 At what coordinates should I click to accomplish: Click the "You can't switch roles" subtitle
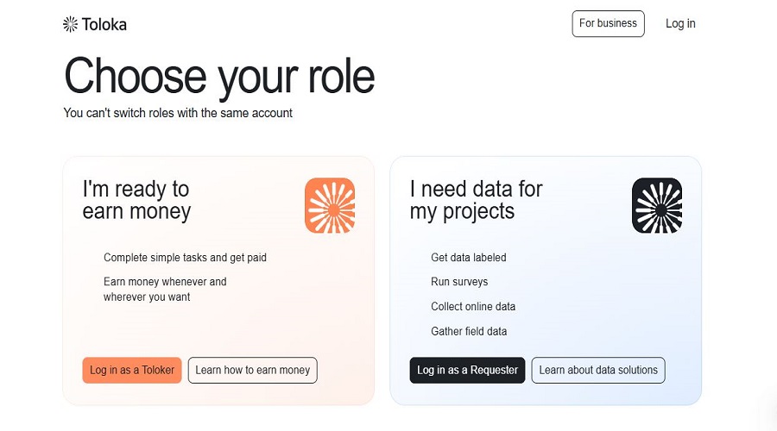(178, 113)
